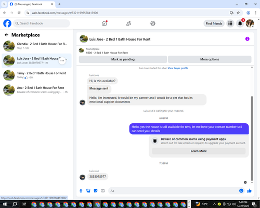
Task: View site information icon in address bar
Action: (x=28, y=13)
